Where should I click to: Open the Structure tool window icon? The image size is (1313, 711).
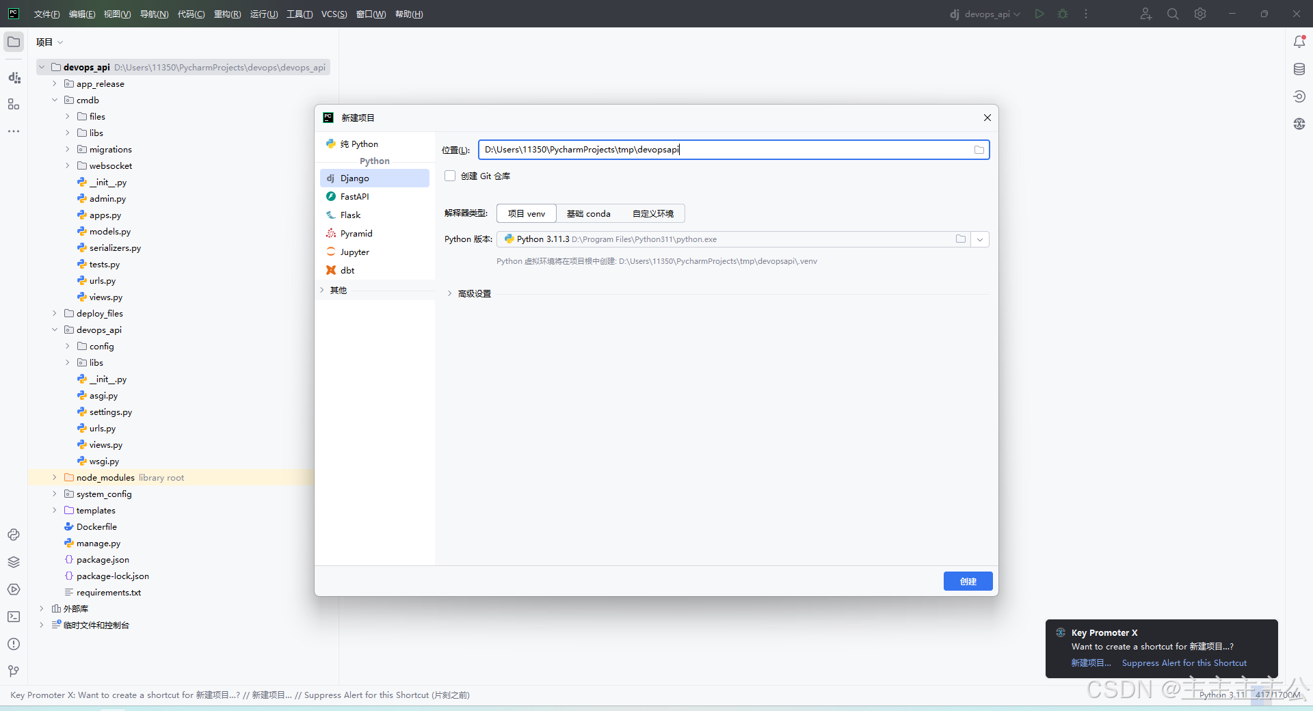(14, 104)
